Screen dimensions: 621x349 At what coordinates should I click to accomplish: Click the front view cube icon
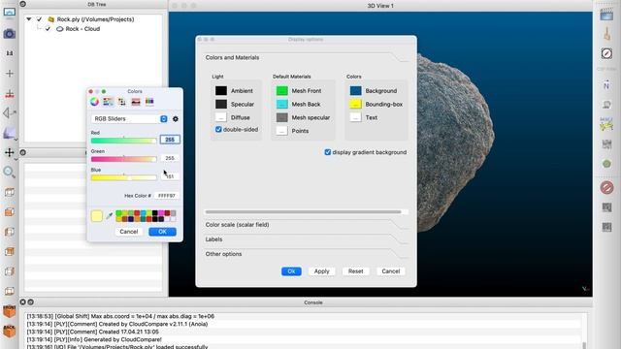click(x=9, y=311)
